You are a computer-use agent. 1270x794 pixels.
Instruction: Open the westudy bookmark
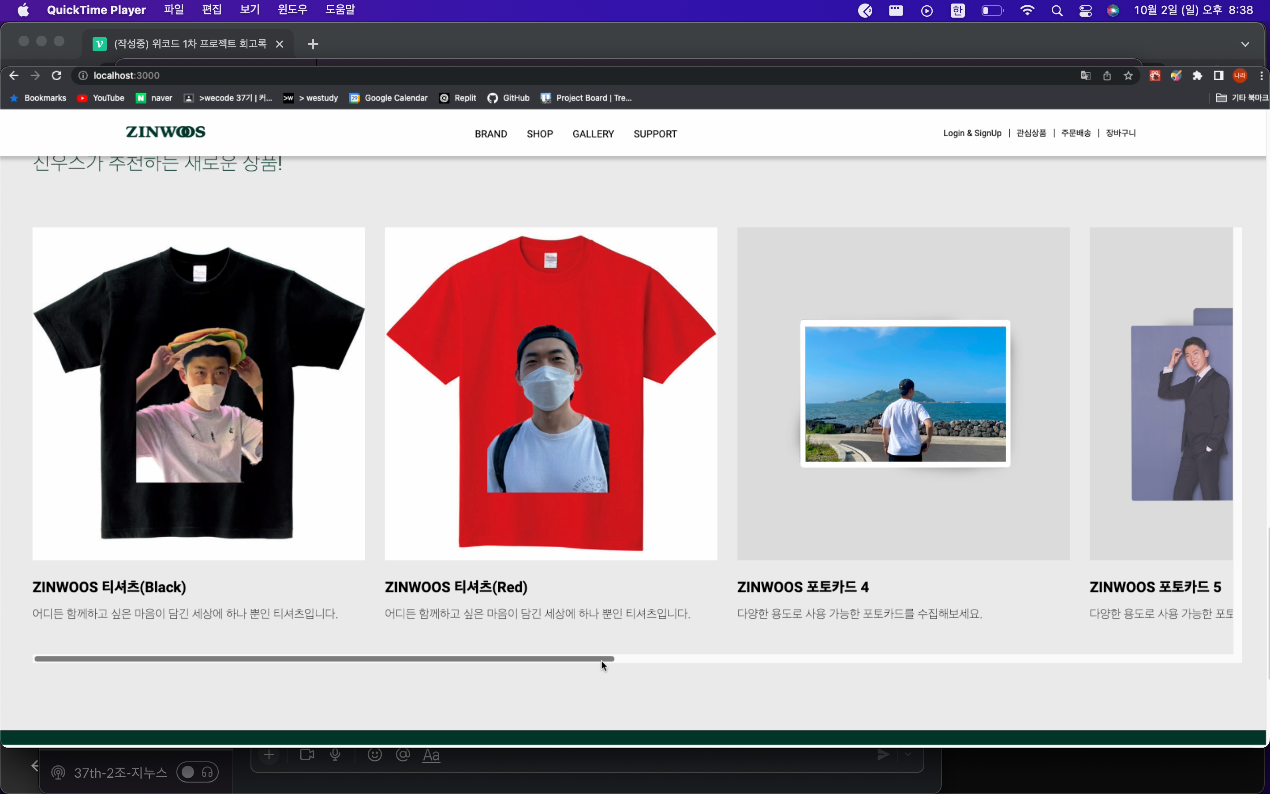311,97
